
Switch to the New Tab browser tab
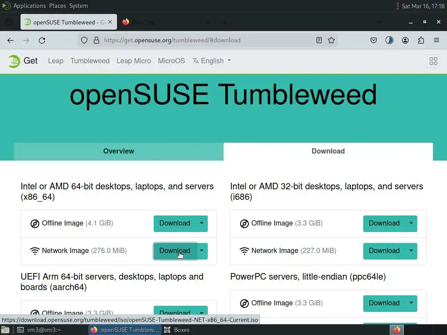pos(166,22)
